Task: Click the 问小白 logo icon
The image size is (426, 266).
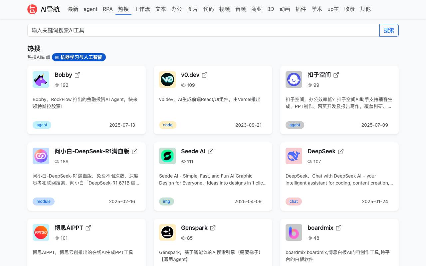Action: (x=41, y=156)
